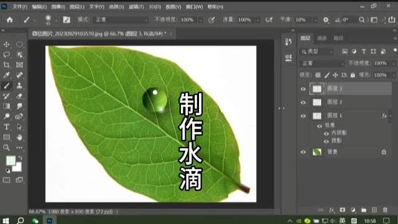Select the Zoom tool in toolbox
The height and width of the screenshot is (224, 398).
[6, 147]
